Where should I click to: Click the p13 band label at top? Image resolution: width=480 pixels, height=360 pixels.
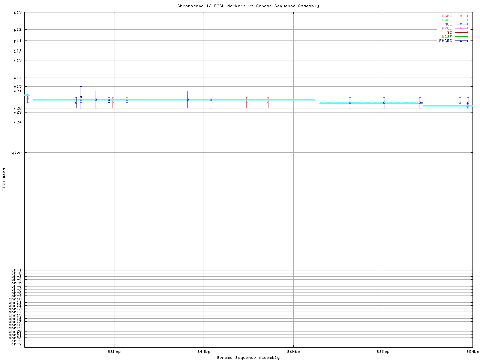coord(18,12)
